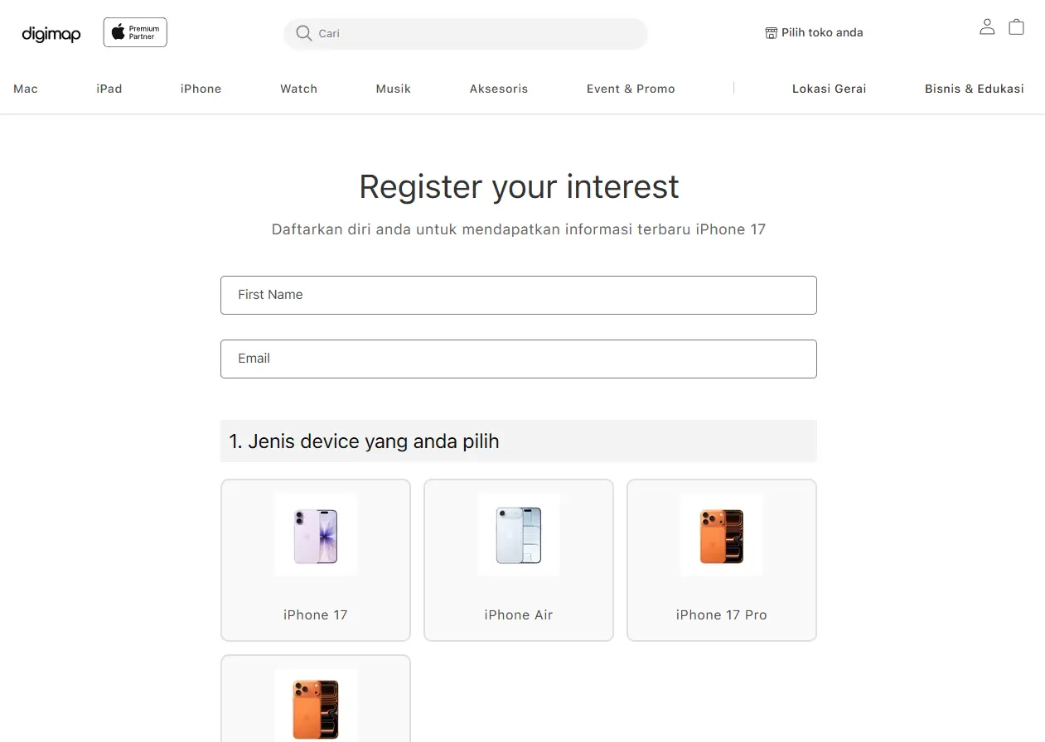The width and height of the screenshot is (1045, 742).
Task: Click the Email input field
Action: click(x=519, y=359)
